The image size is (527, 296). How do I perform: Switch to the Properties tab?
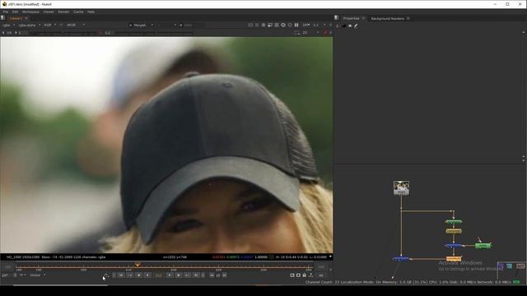click(352, 18)
